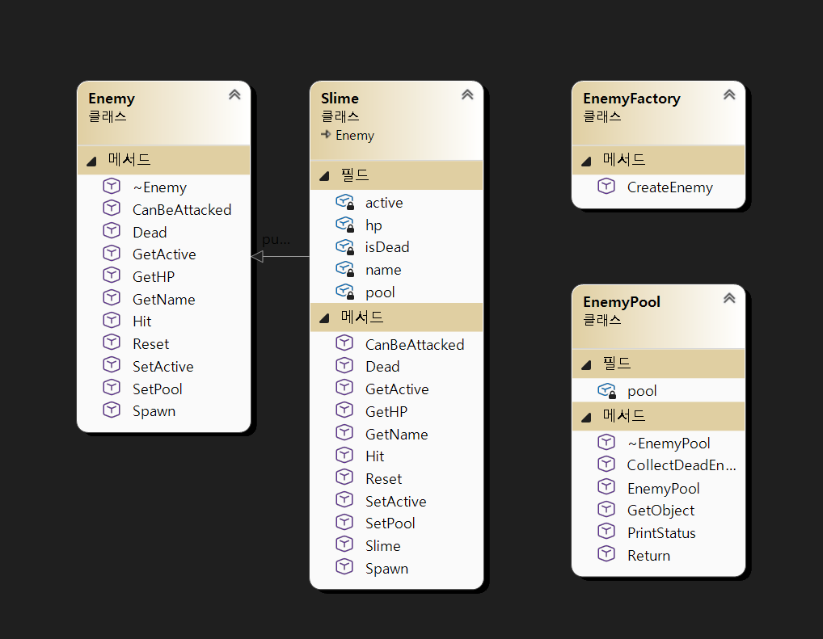Select the pool field text in EnemyPool

(x=642, y=391)
